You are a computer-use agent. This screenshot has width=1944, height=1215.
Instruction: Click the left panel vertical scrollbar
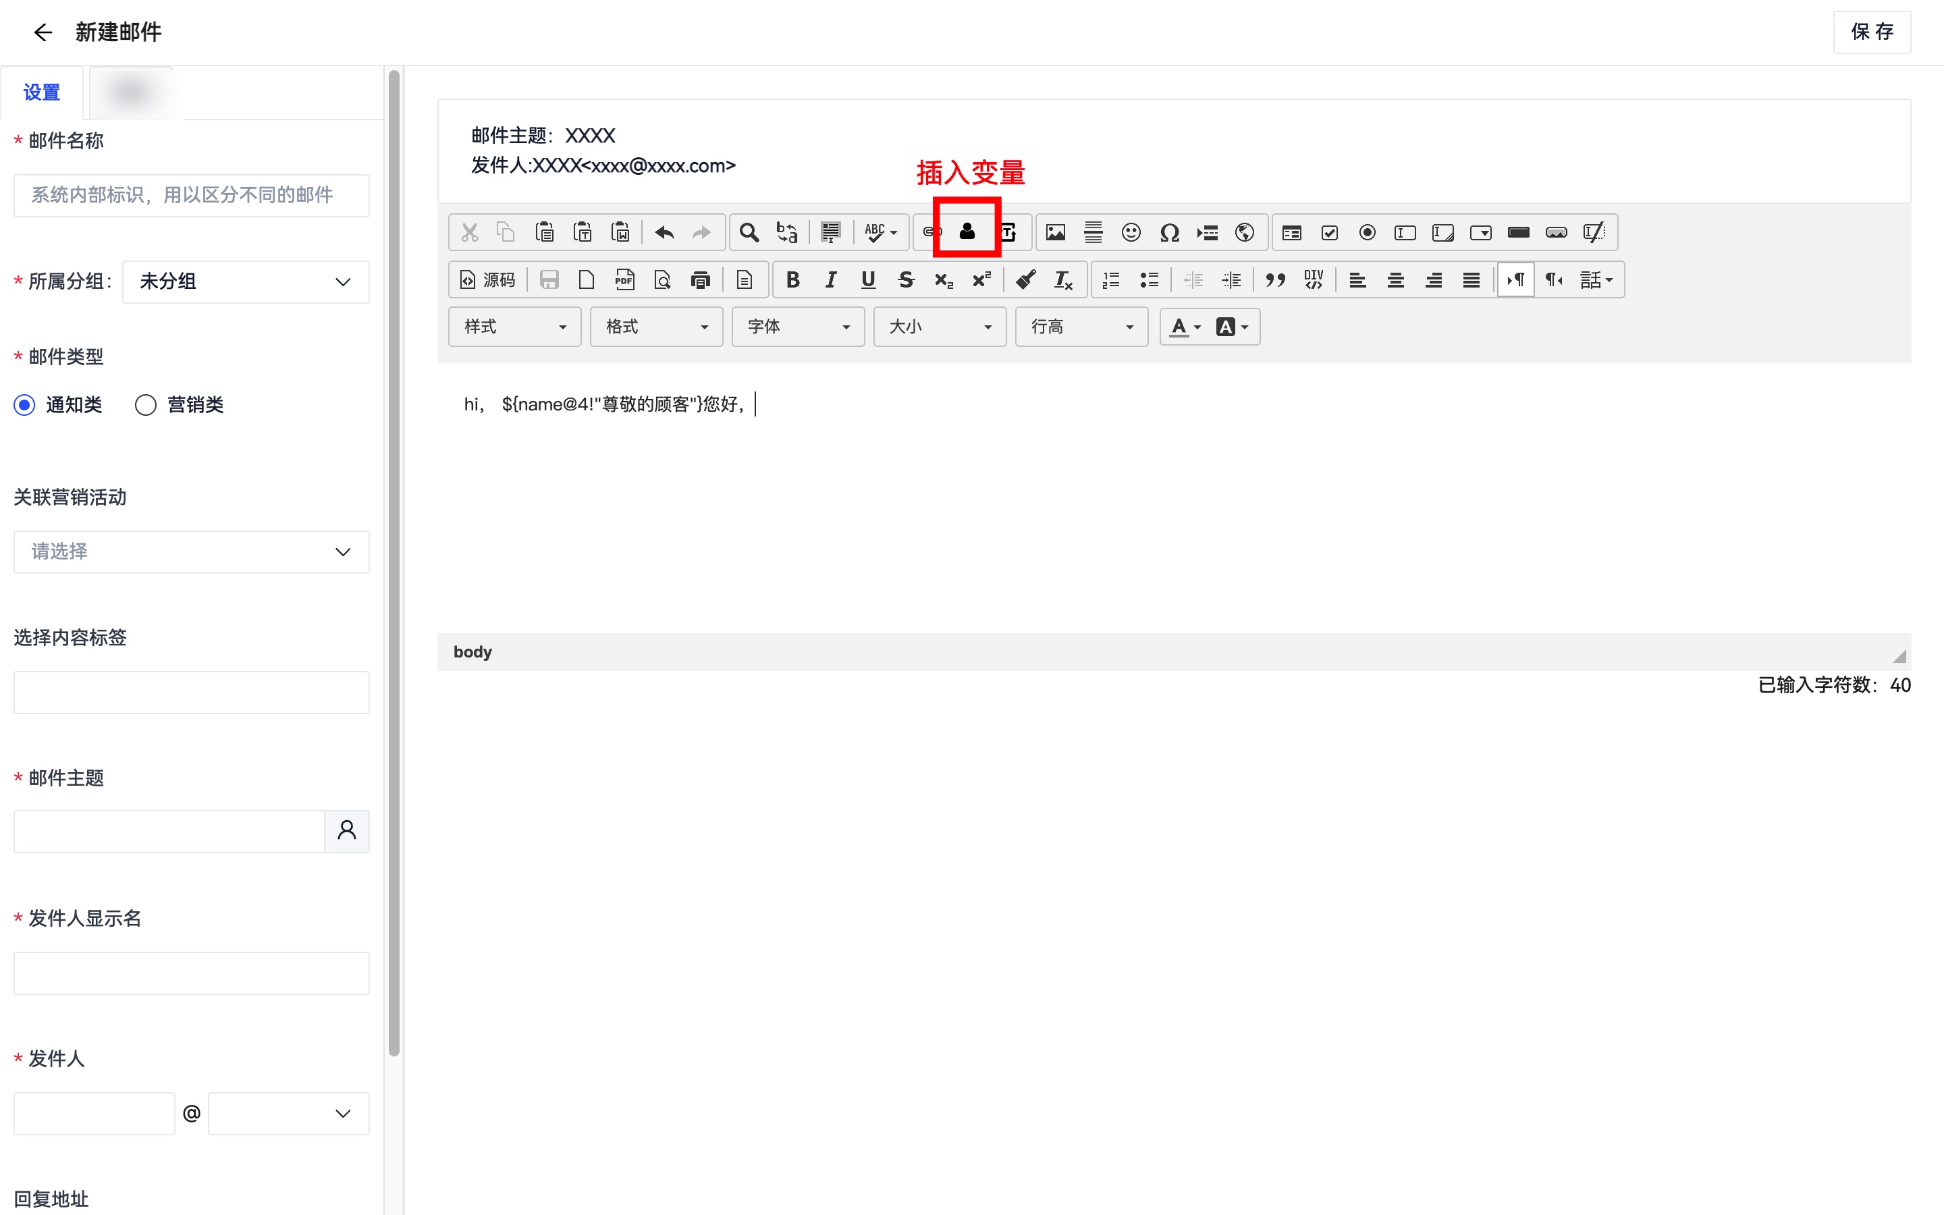click(x=394, y=562)
